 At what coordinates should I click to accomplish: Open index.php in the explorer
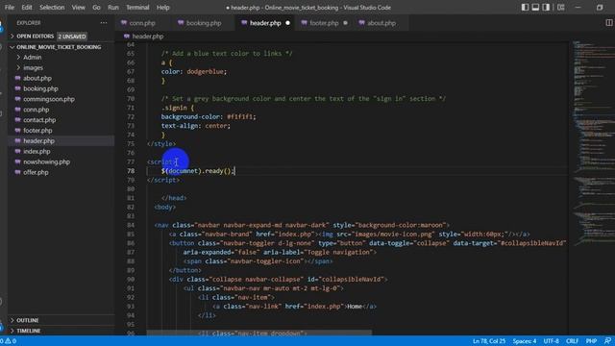(37, 152)
